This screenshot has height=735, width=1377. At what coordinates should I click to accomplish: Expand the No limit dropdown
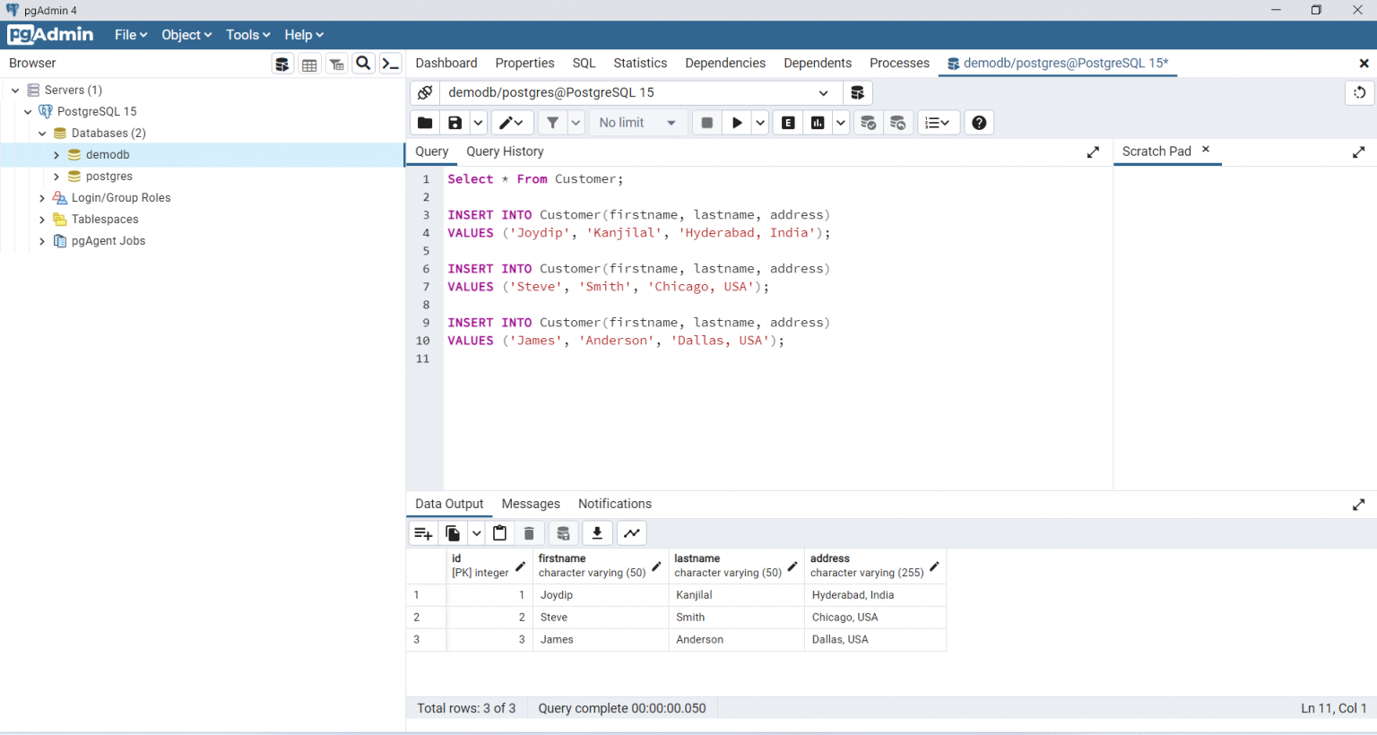(x=669, y=122)
